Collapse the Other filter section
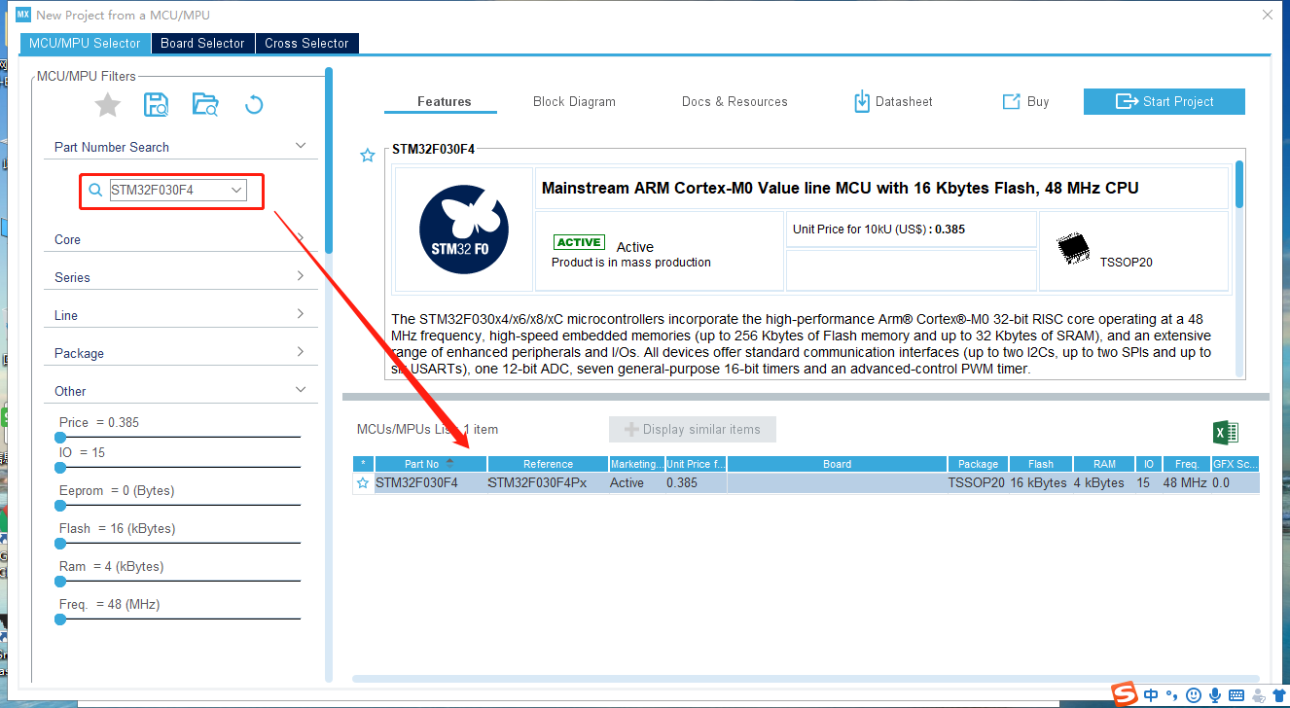1290x708 pixels. pos(301,390)
